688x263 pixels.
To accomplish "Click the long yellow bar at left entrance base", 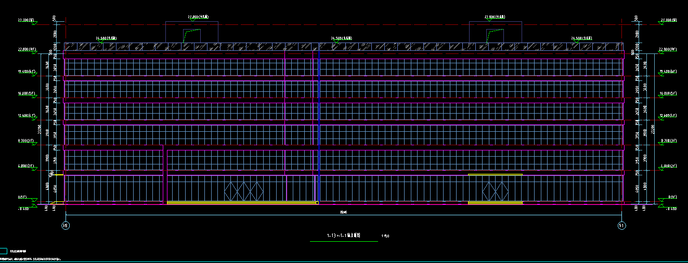I will click(x=242, y=202).
